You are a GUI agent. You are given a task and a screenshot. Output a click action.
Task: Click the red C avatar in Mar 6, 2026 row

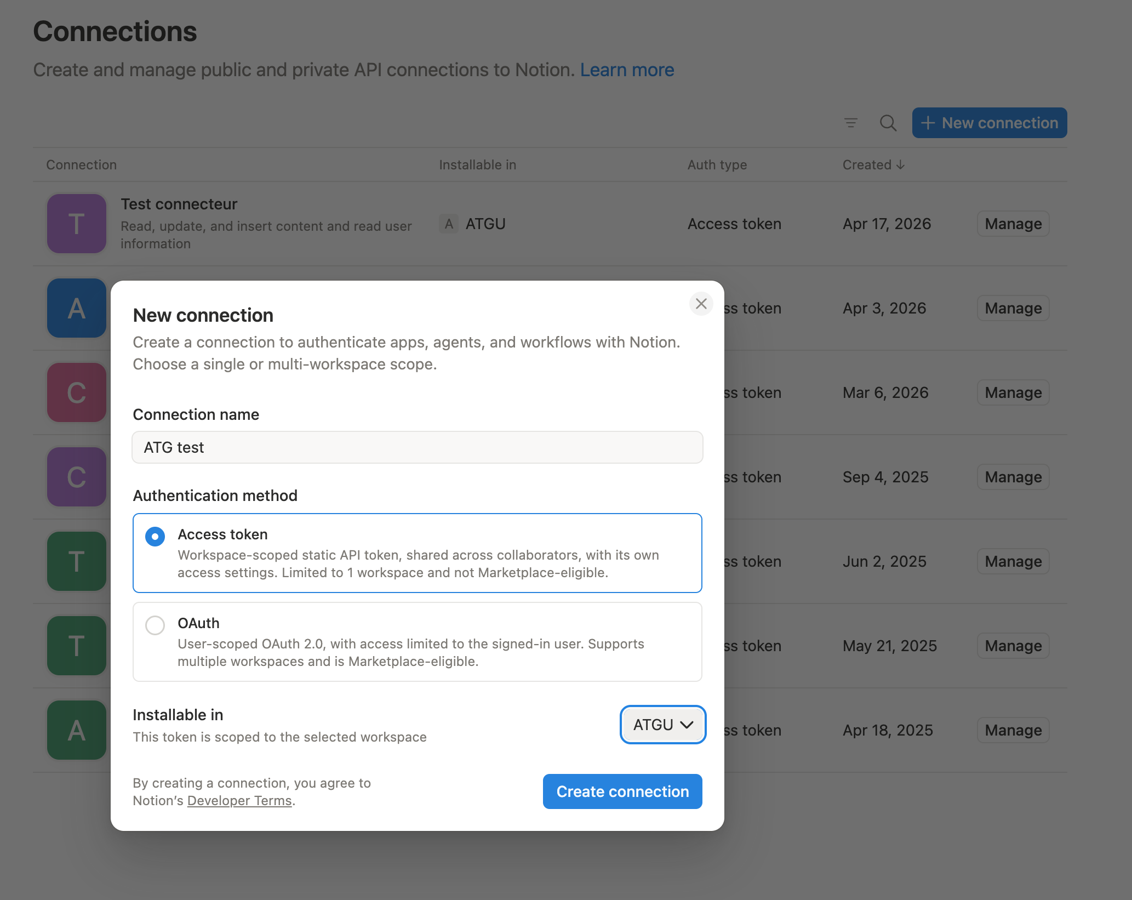pyautogui.click(x=77, y=392)
